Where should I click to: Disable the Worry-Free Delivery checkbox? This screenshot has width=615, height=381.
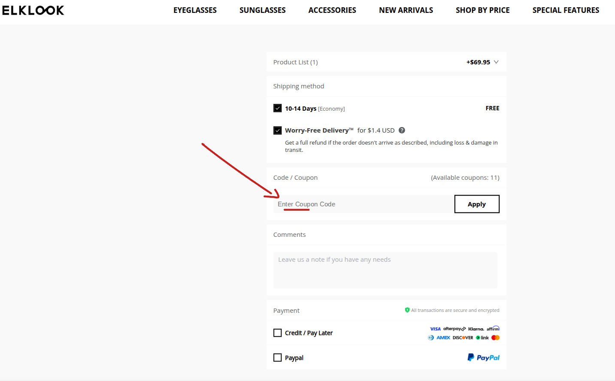[278, 130]
